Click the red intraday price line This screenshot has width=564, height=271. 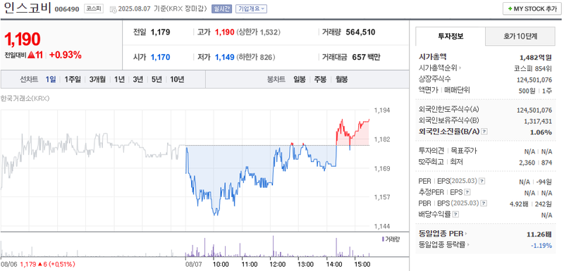[353, 131]
